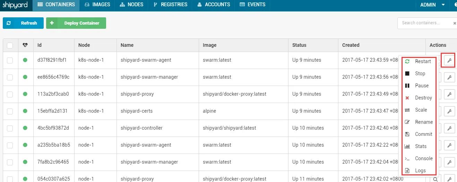Collapse the actions menu via top wrench button
The width and height of the screenshot is (457, 182).
[449, 61]
